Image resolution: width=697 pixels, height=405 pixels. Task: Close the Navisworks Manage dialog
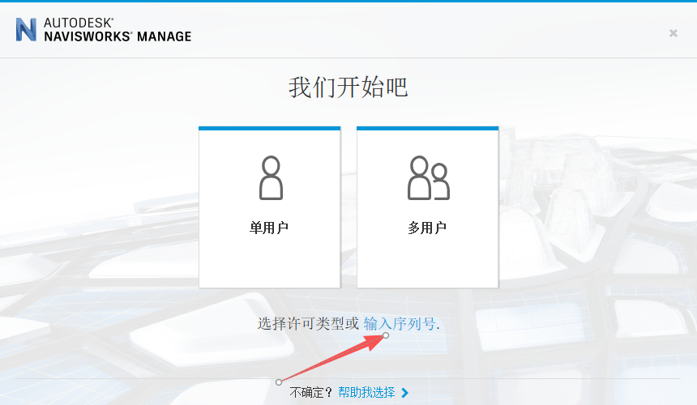pyautogui.click(x=673, y=33)
